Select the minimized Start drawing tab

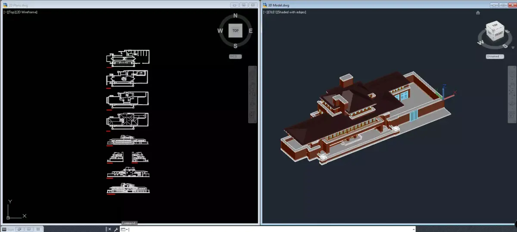point(9,229)
